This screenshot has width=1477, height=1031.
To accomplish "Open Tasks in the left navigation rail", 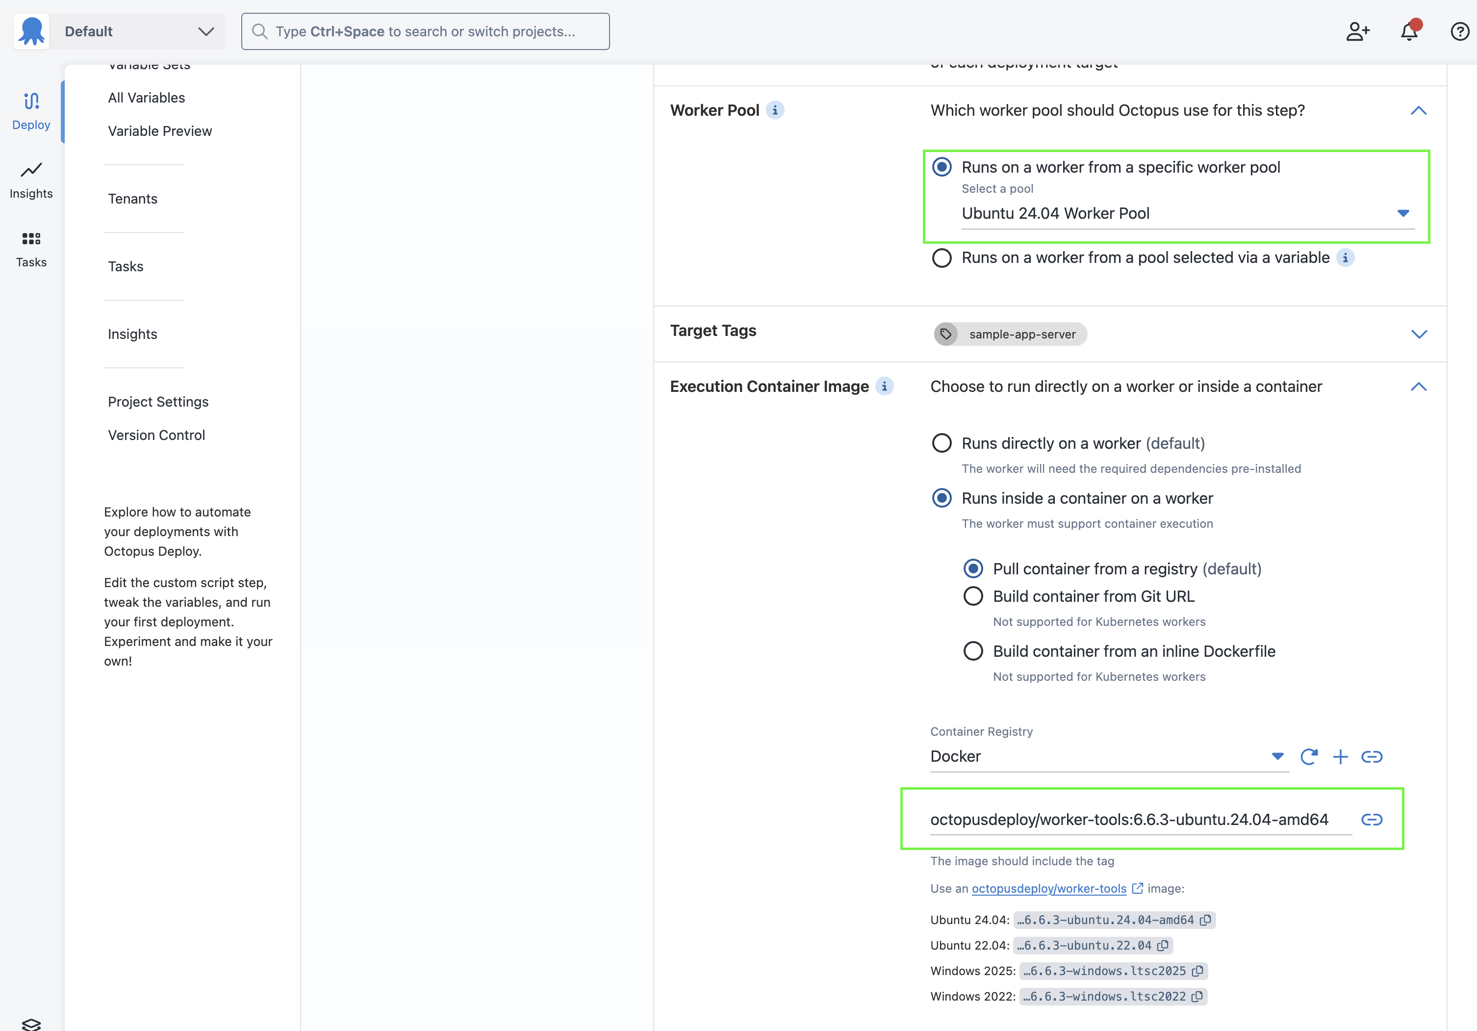I will click(31, 249).
